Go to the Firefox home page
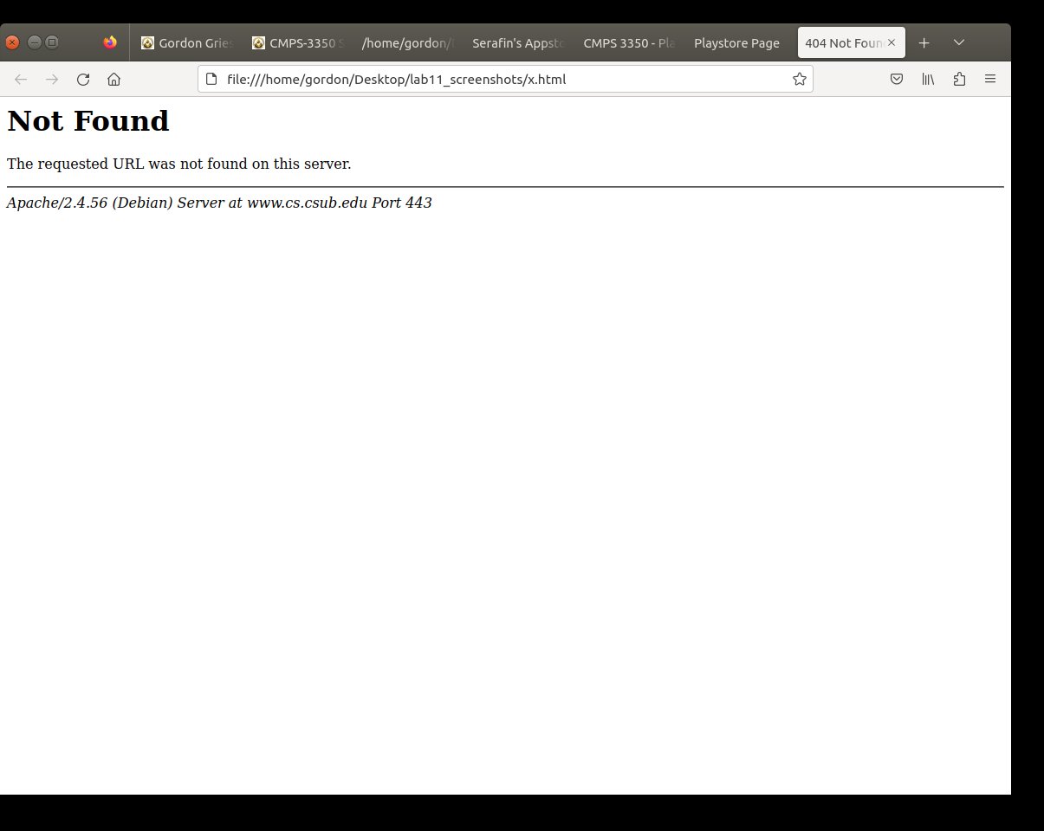 (x=113, y=80)
